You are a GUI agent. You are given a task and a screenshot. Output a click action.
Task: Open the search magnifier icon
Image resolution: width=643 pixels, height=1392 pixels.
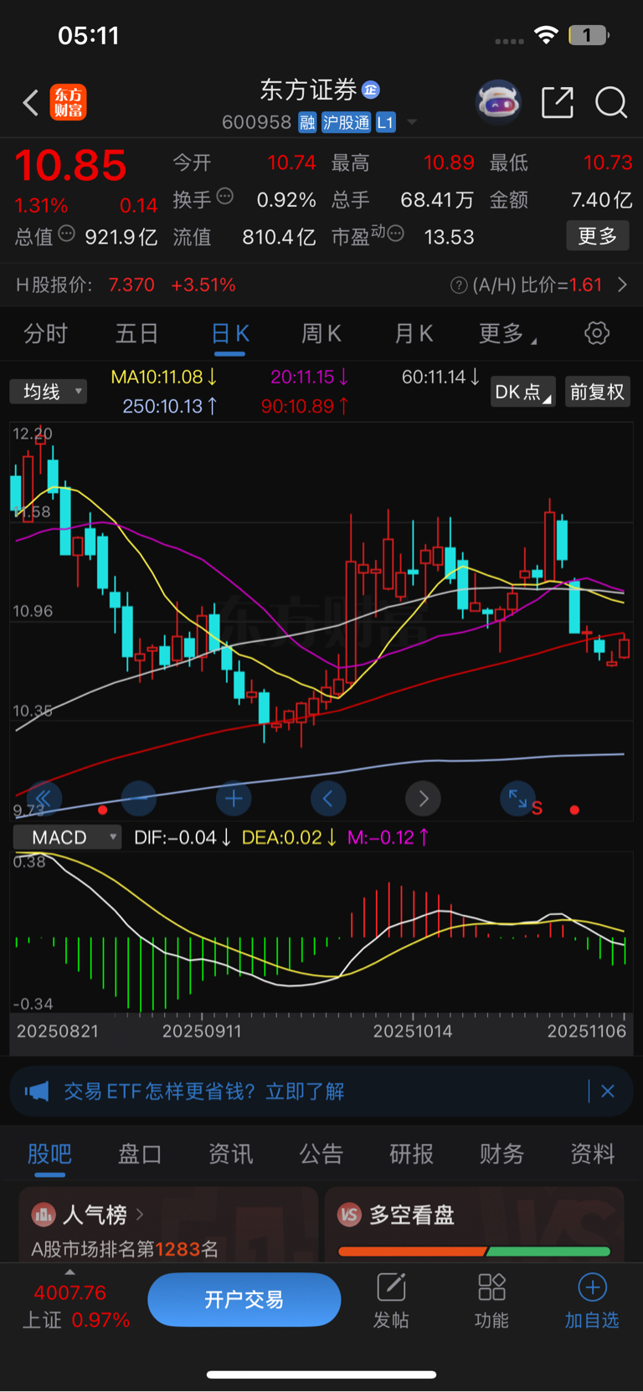pos(610,103)
